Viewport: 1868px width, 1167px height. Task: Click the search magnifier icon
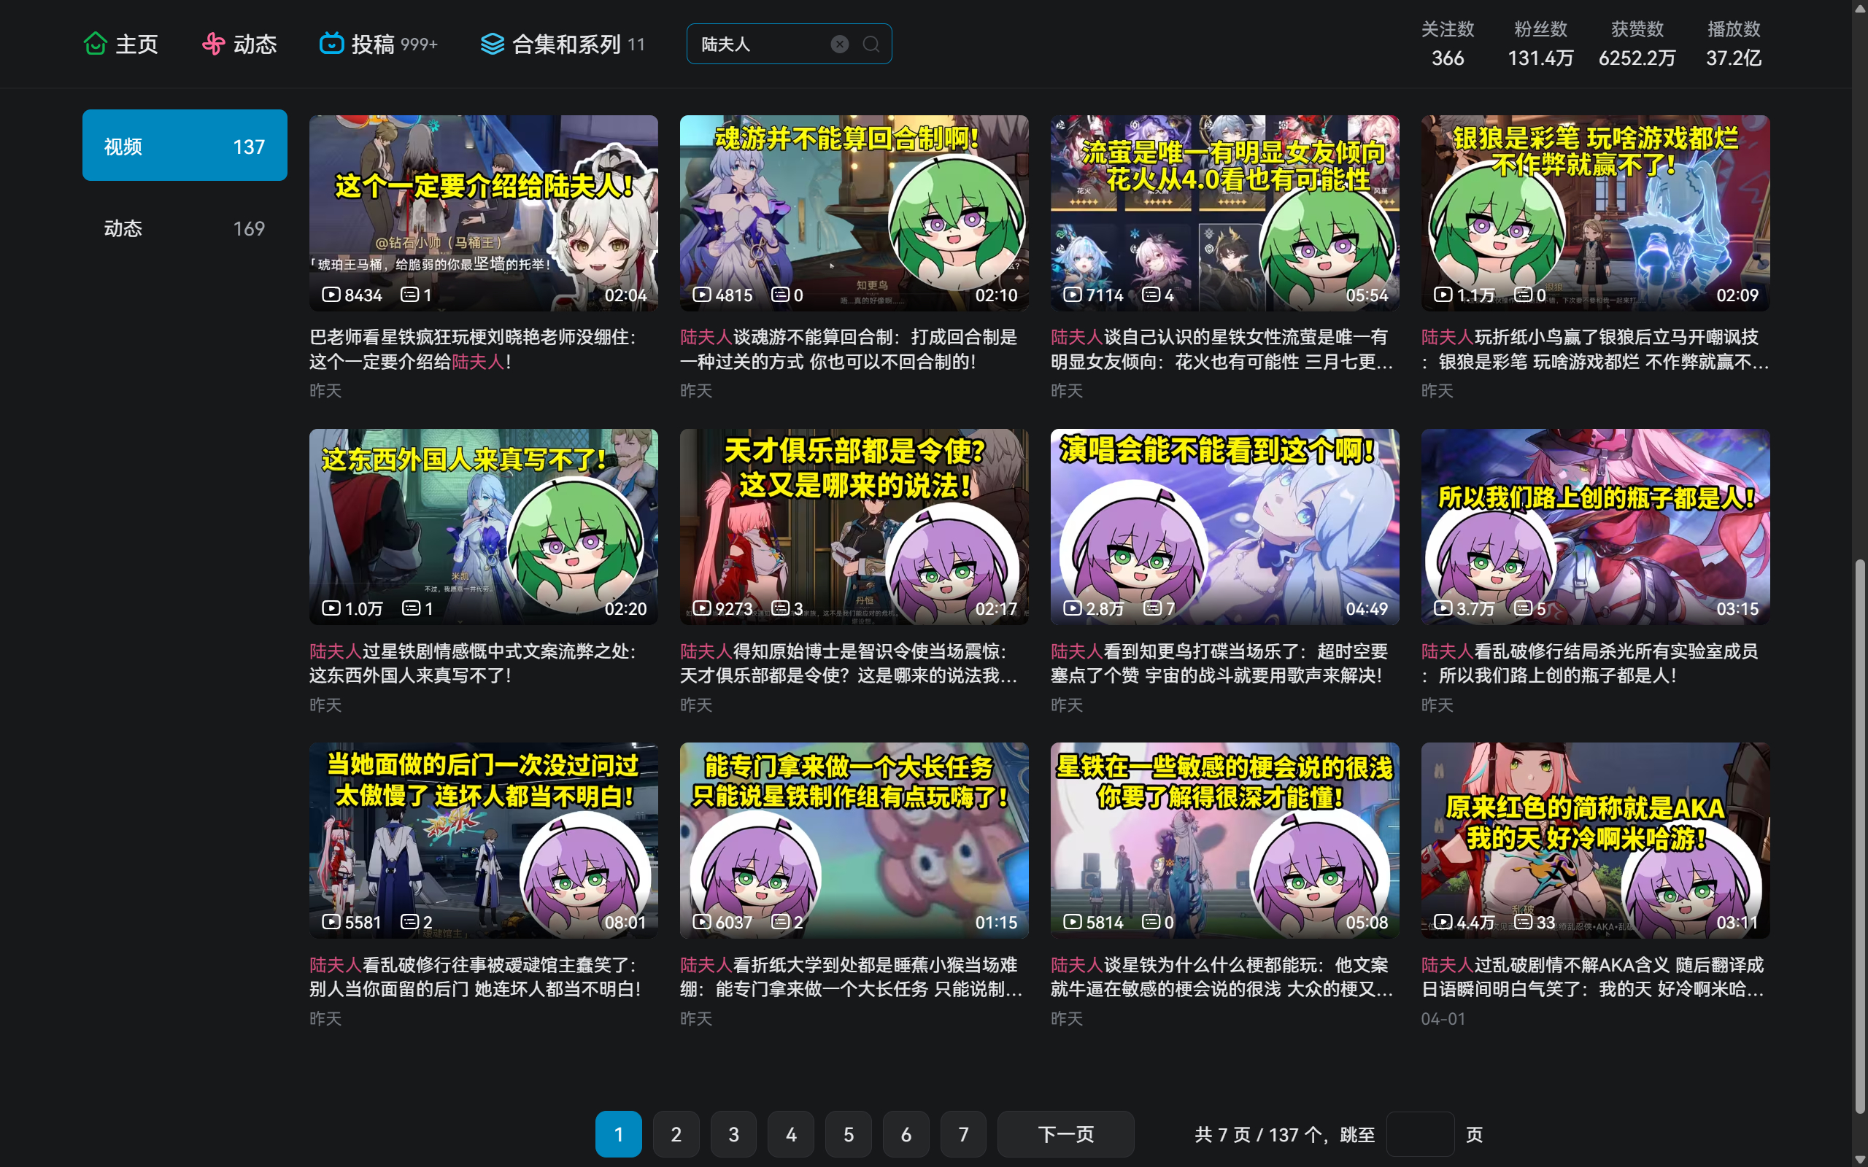coord(871,44)
